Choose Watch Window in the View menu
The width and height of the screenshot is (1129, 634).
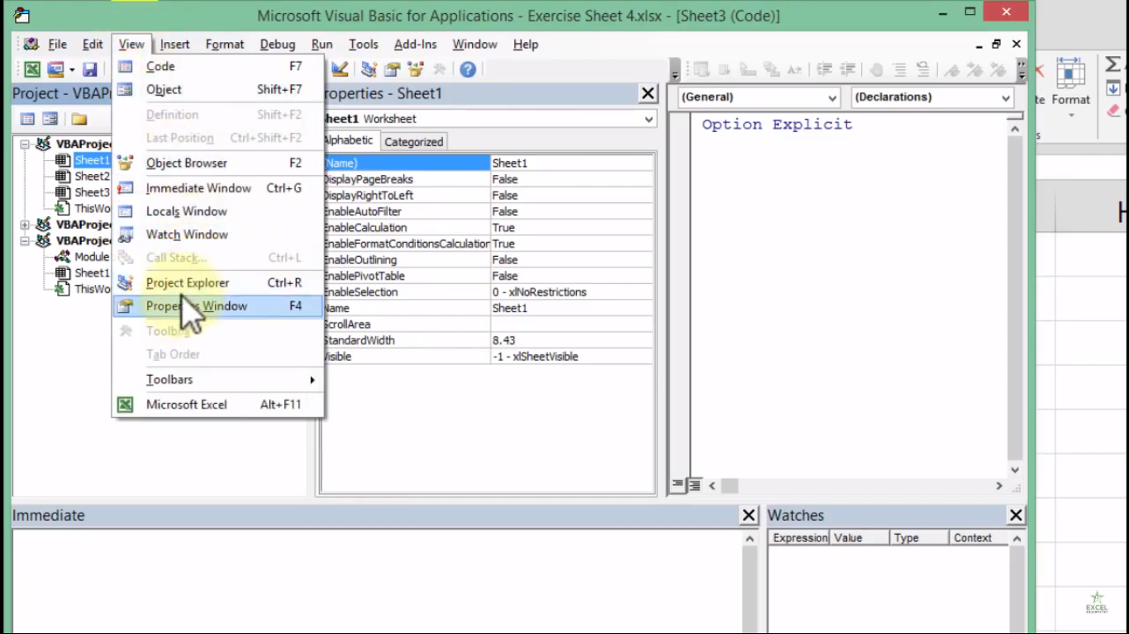[218, 234]
